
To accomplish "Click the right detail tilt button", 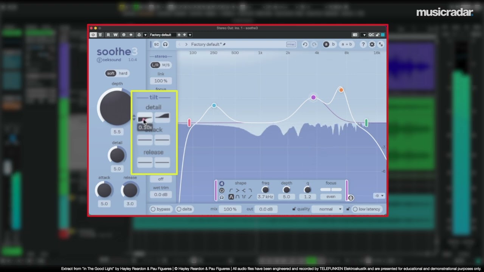I will 162,117.
